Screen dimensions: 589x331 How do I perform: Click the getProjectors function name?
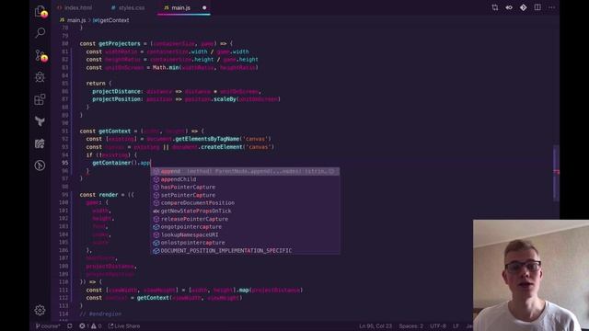click(119, 44)
